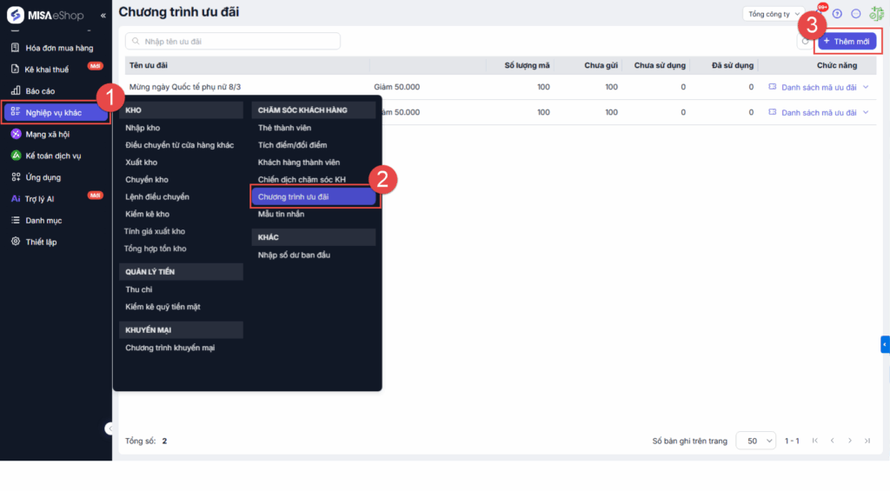890x491 pixels.
Task: Open Danh sách mã ưu đãi, first row
Action: click(819, 88)
